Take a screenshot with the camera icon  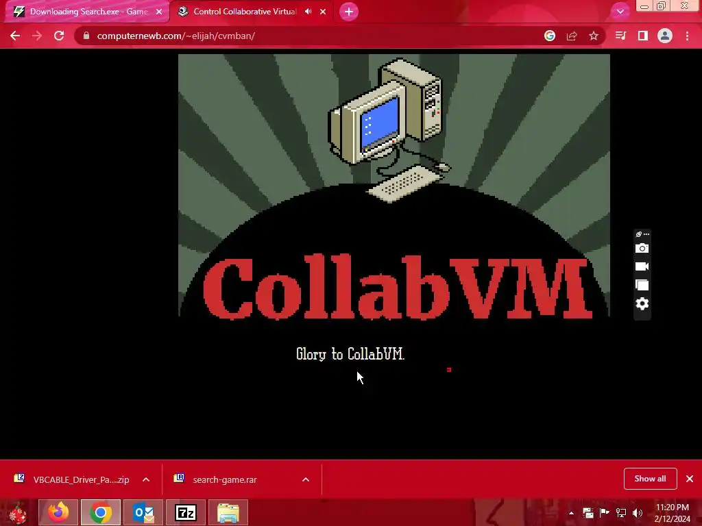point(642,248)
